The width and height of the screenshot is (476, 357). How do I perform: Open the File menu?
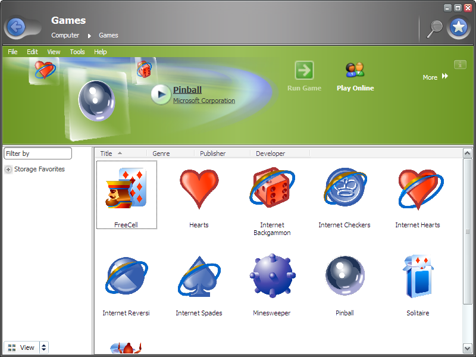[x=12, y=52]
